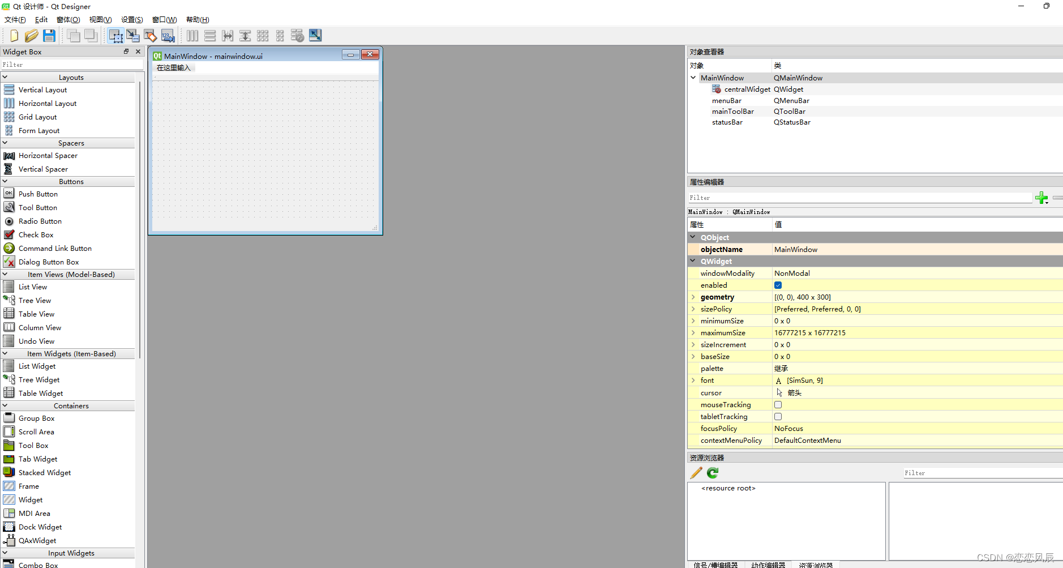
Task: Open the Edit menu
Action: 41,20
